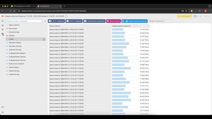Image resolution: width=212 pixels, height=119 pixels.
Task: Click the 1C logo icon
Action: click(x=3, y=16)
